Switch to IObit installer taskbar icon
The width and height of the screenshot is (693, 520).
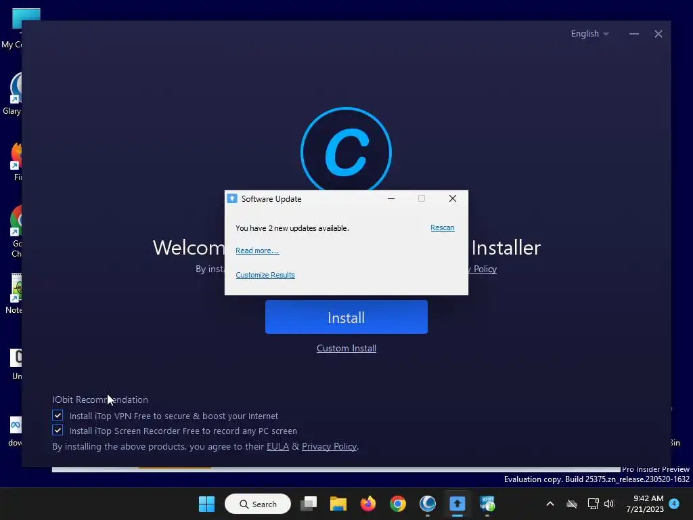[x=487, y=504]
